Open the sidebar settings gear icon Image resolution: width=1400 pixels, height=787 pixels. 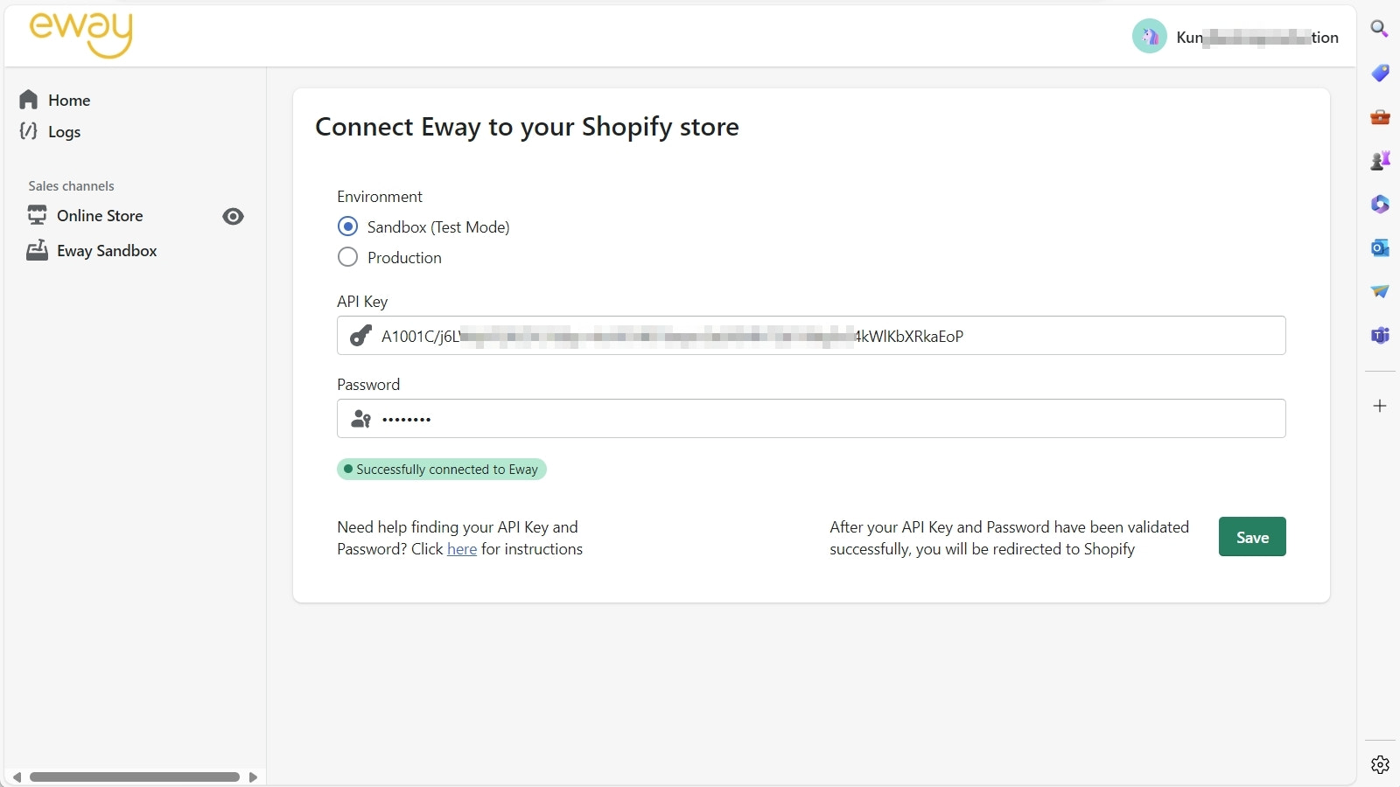[x=1380, y=764]
